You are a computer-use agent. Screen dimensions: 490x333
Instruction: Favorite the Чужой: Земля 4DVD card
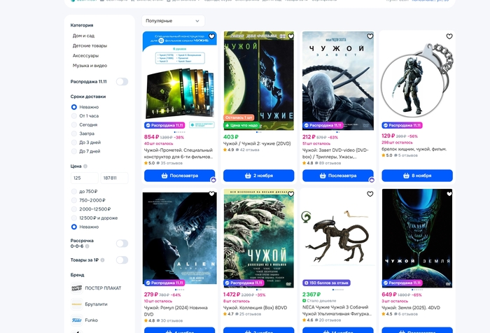[x=449, y=194]
